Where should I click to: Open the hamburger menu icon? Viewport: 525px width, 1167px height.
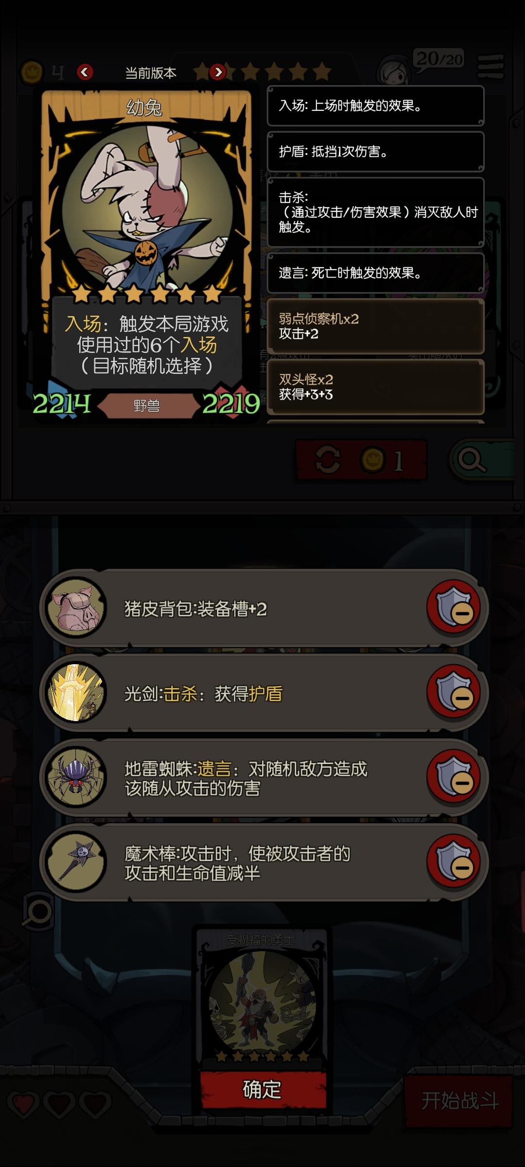click(x=490, y=67)
